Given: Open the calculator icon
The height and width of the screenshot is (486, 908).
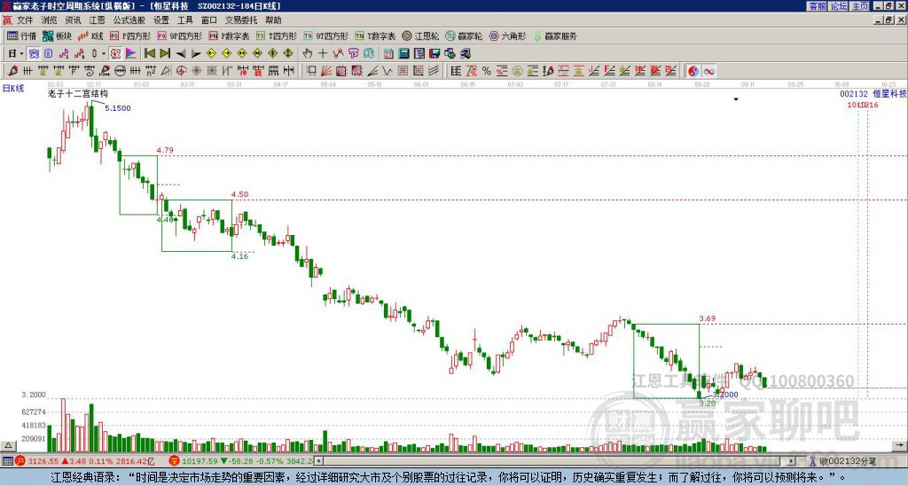Looking at the screenshot, I should pyautogui.click(x=403, y=54).
